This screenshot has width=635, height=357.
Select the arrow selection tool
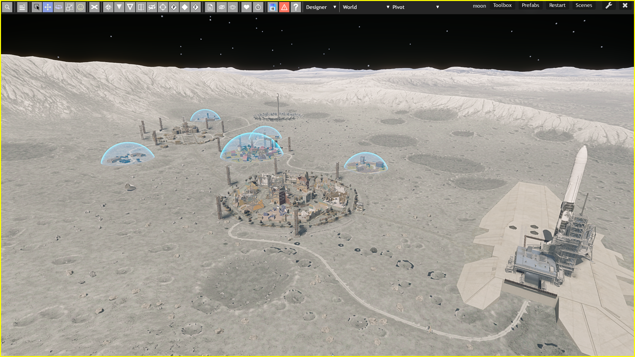[37, 7]
